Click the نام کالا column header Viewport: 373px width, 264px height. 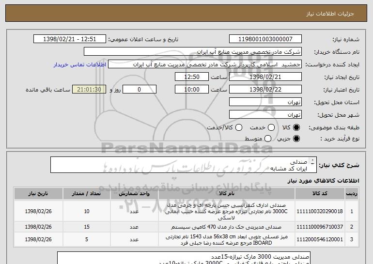[x=227, y=193]
